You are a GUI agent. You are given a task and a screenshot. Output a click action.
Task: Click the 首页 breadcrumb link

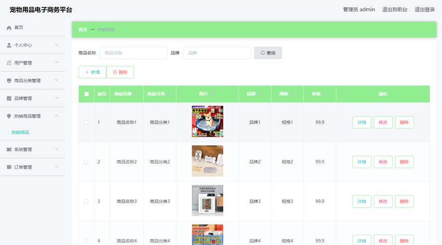[83, 29]
